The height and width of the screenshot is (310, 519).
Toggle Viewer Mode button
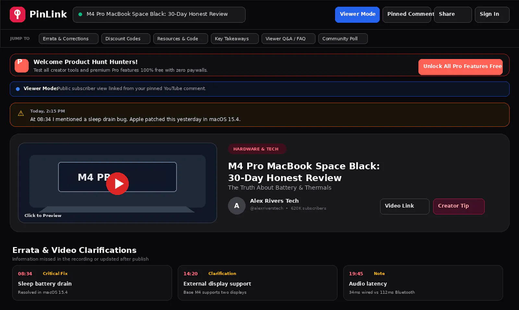357,15
